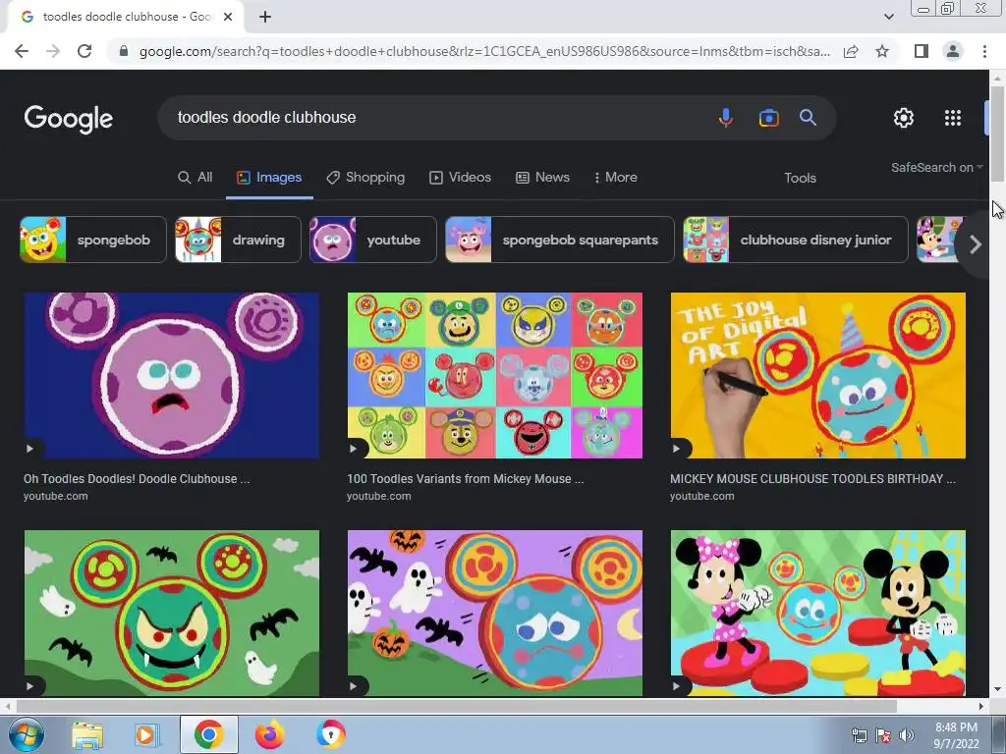This screenshot has width=1006, height=754.
Task: Filter by spongebob suggestion chip
Action: coord(93,240)
